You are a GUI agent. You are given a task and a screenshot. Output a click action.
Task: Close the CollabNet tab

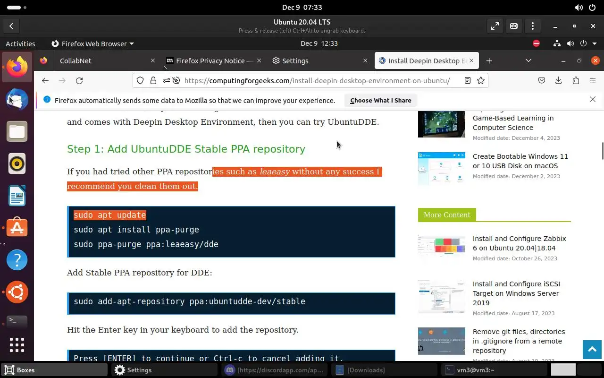(152, 60)
